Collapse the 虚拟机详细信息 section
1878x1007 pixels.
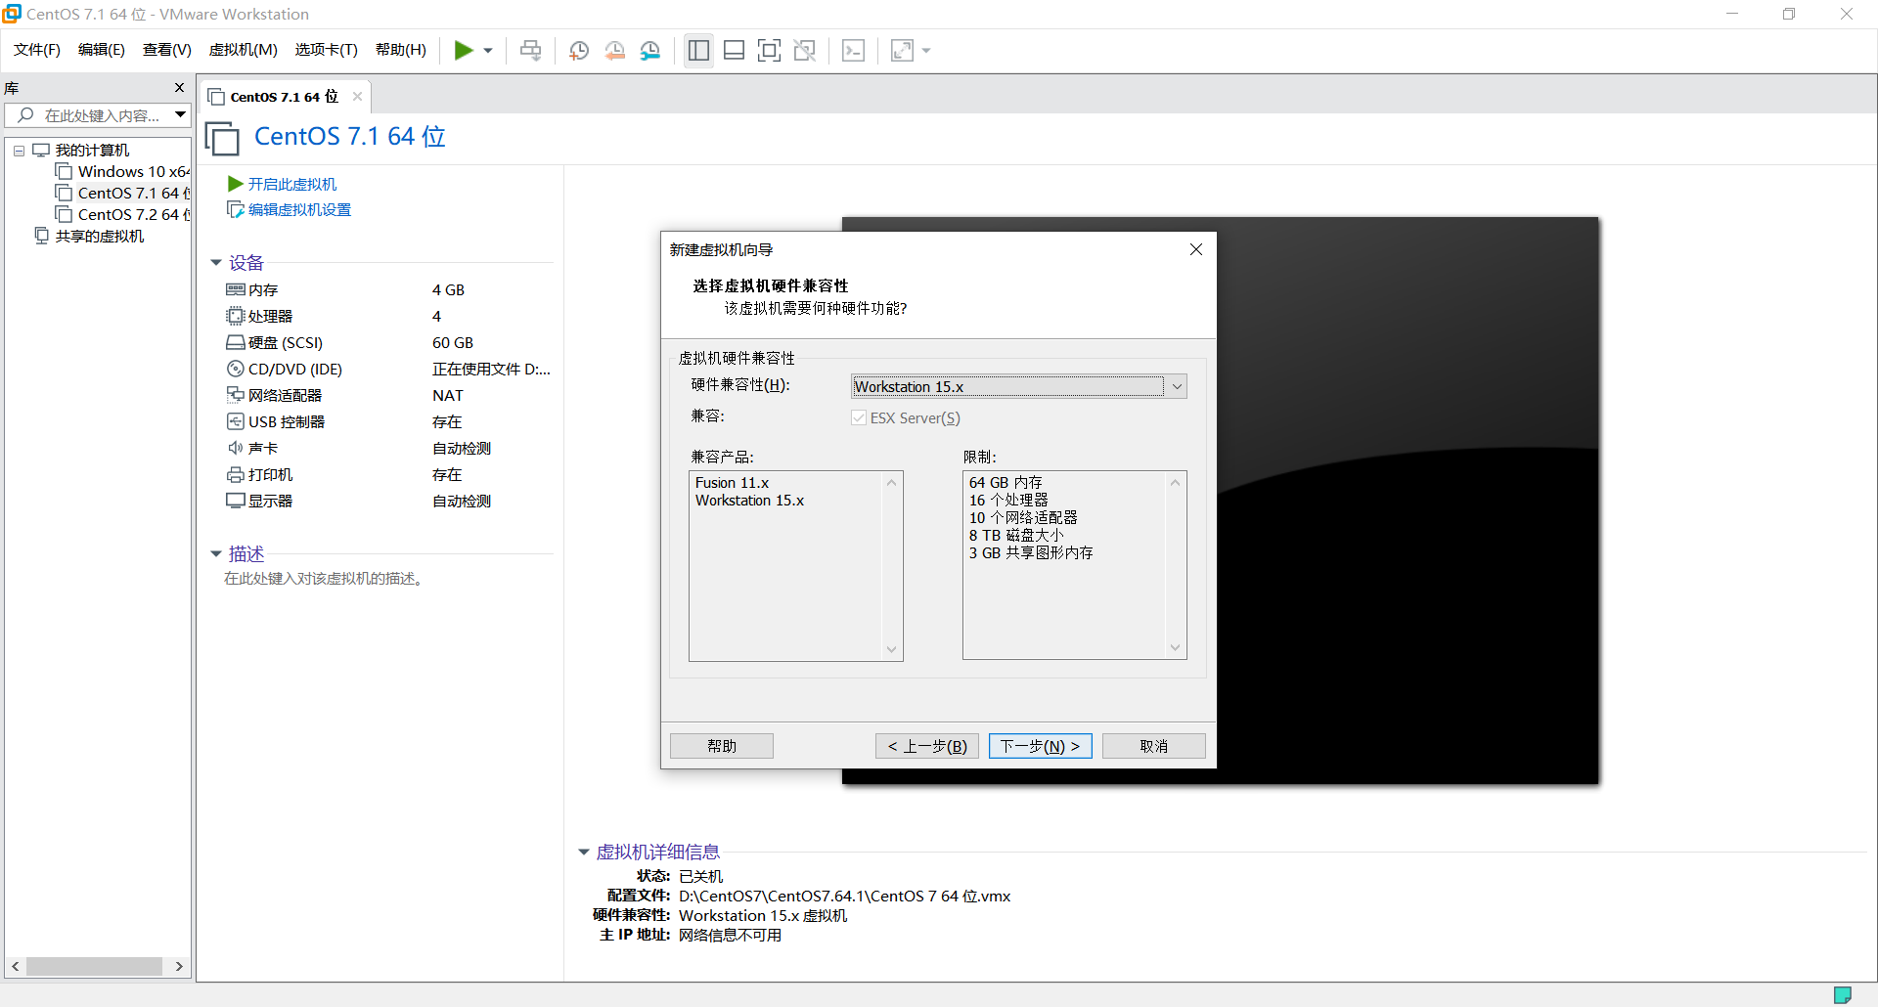click(584, 853)
